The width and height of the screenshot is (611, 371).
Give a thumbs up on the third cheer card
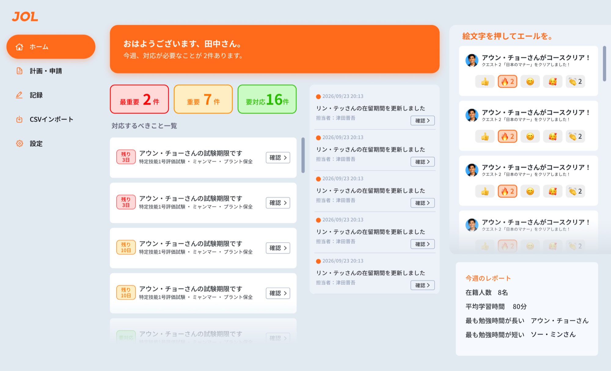(x=485, y=191)
